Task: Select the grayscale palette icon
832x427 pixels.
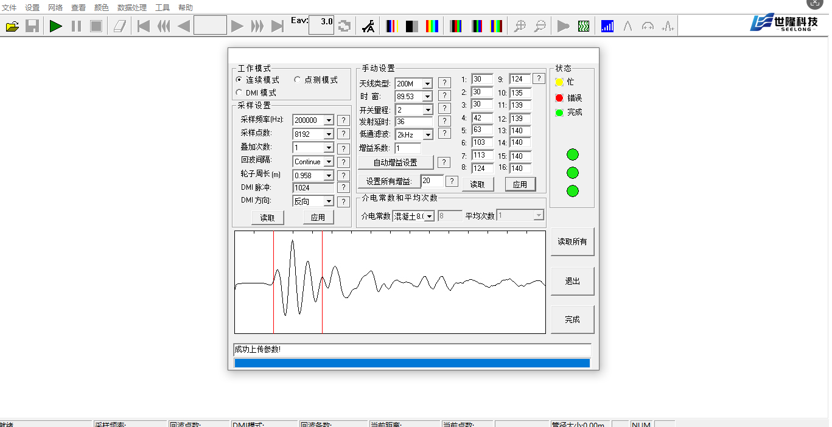Action: tap(412, 26)
